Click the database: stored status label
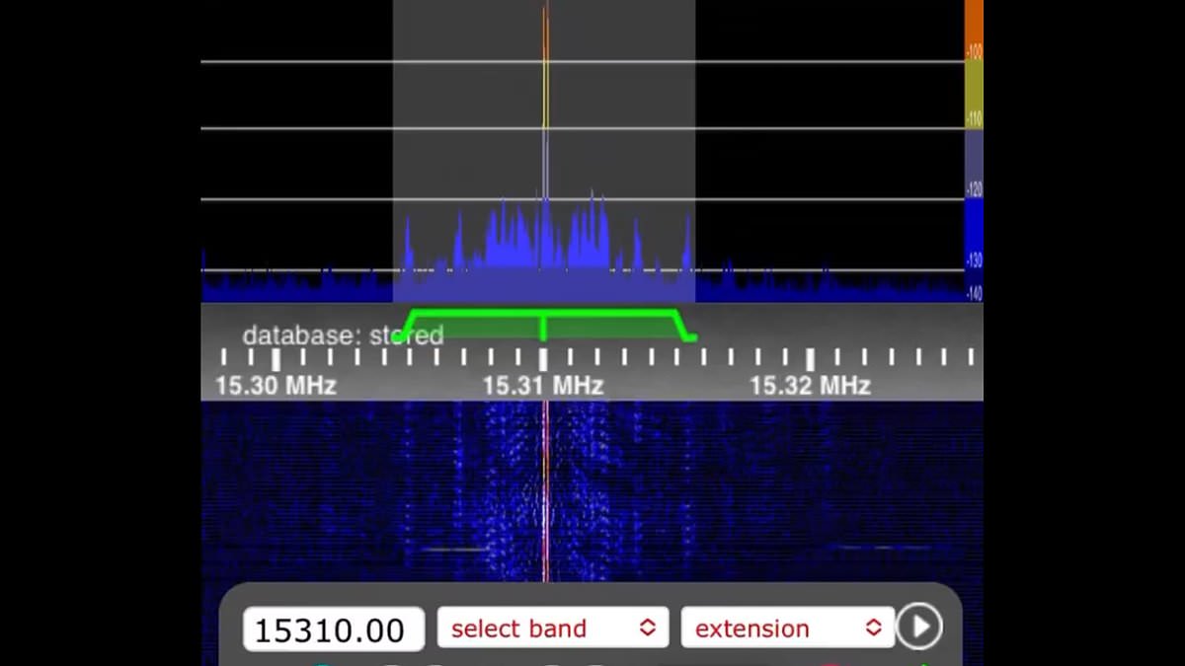 [x=343, y=335]
